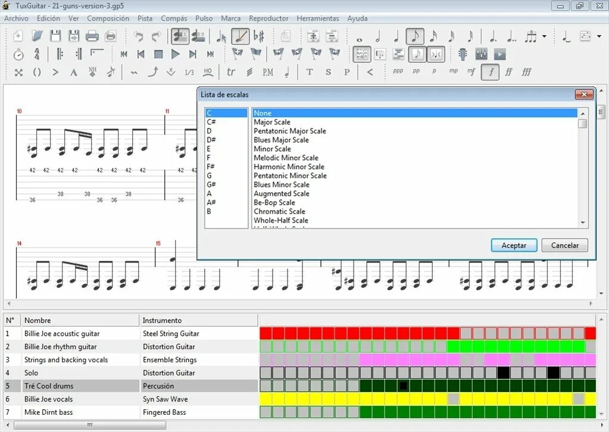Go to previous measure

tap(141, 54)
